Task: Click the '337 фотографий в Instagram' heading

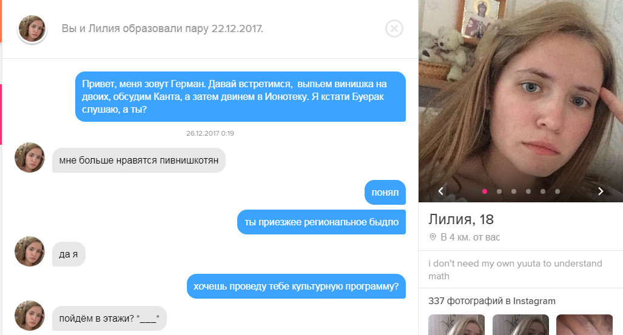Action: pyautogui.click(x=492, y=301)
